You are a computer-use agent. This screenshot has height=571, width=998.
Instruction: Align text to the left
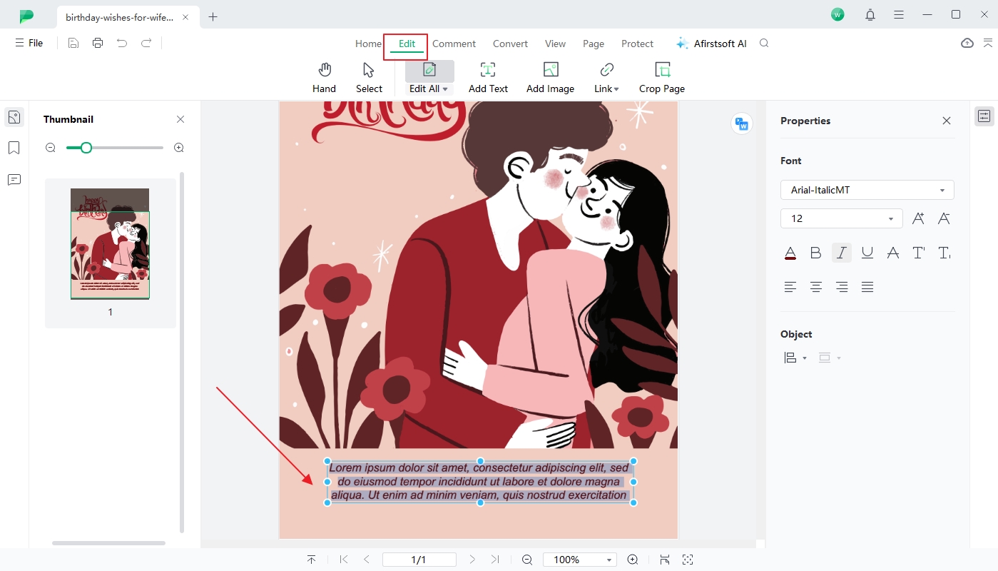(x=790, y=287)
